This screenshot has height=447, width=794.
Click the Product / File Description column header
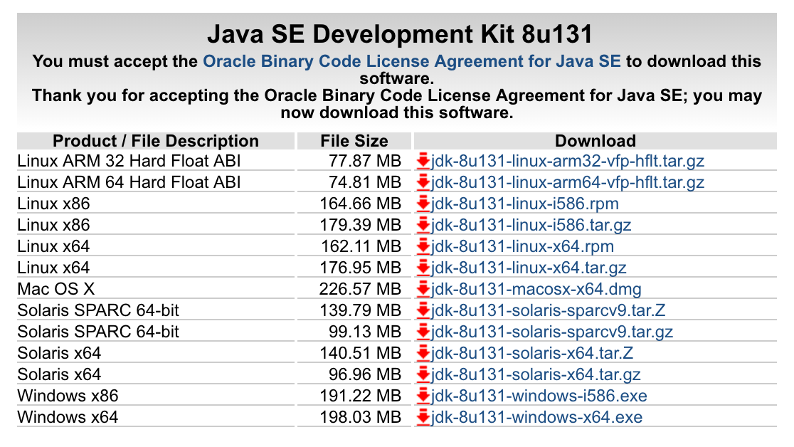point(156,141)
